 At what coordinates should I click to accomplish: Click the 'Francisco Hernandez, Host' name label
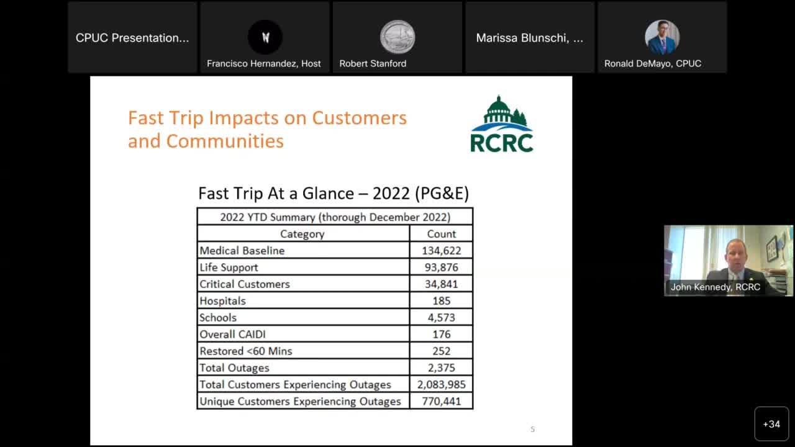pyautogui.click(x=264, y=63)
